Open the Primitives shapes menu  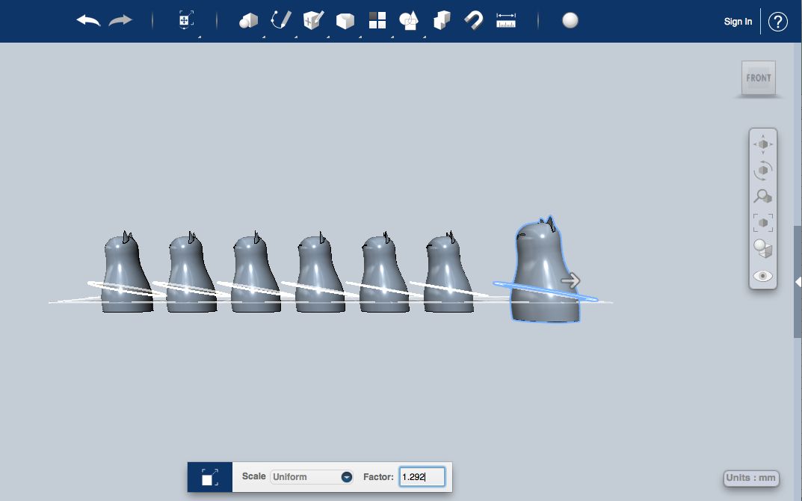coord(249,21)
